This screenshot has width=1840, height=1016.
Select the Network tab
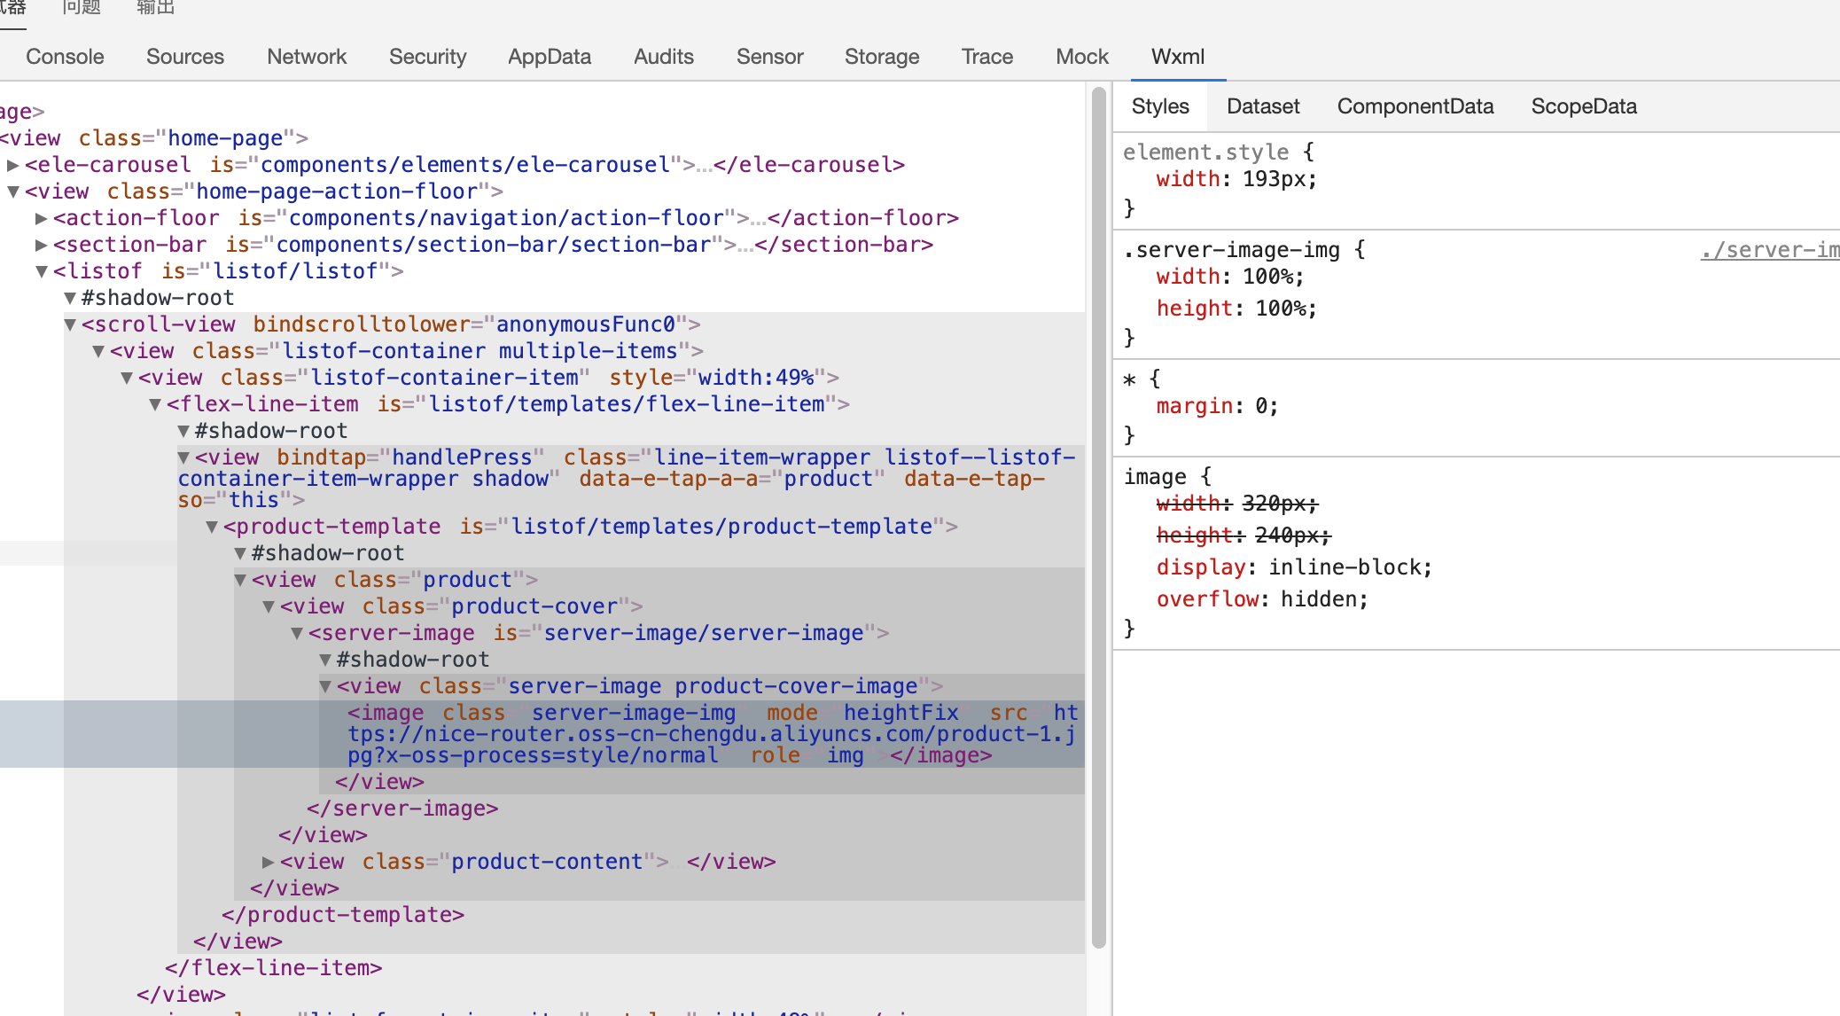tap(307, 57)
